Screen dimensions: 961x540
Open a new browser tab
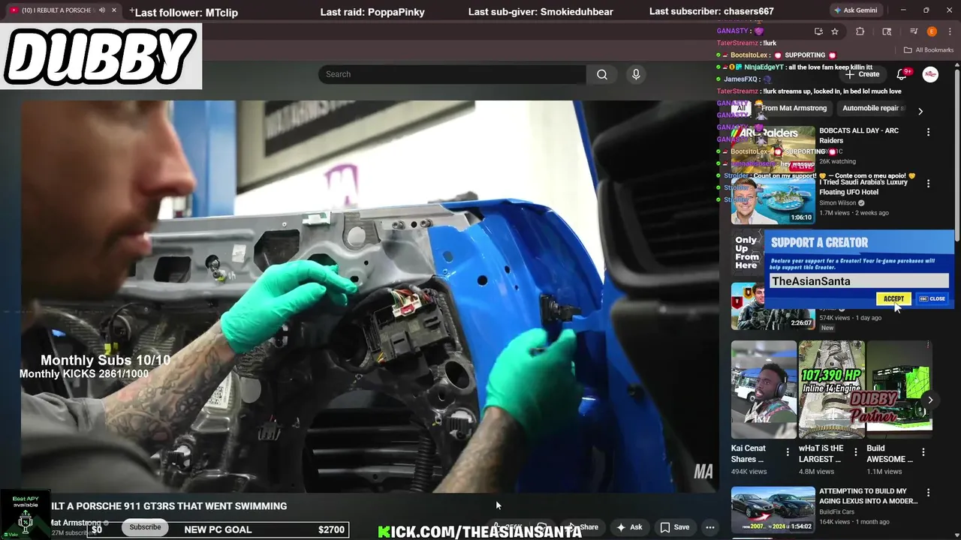(132, 10)
